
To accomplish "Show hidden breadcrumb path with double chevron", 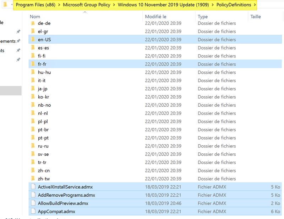I will 12,5.
